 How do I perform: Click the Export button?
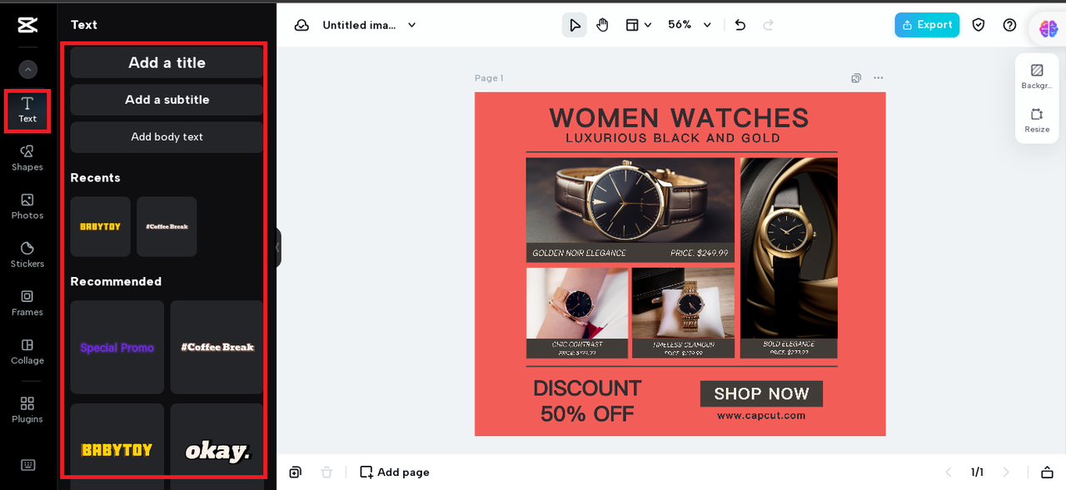coord(927,25)
